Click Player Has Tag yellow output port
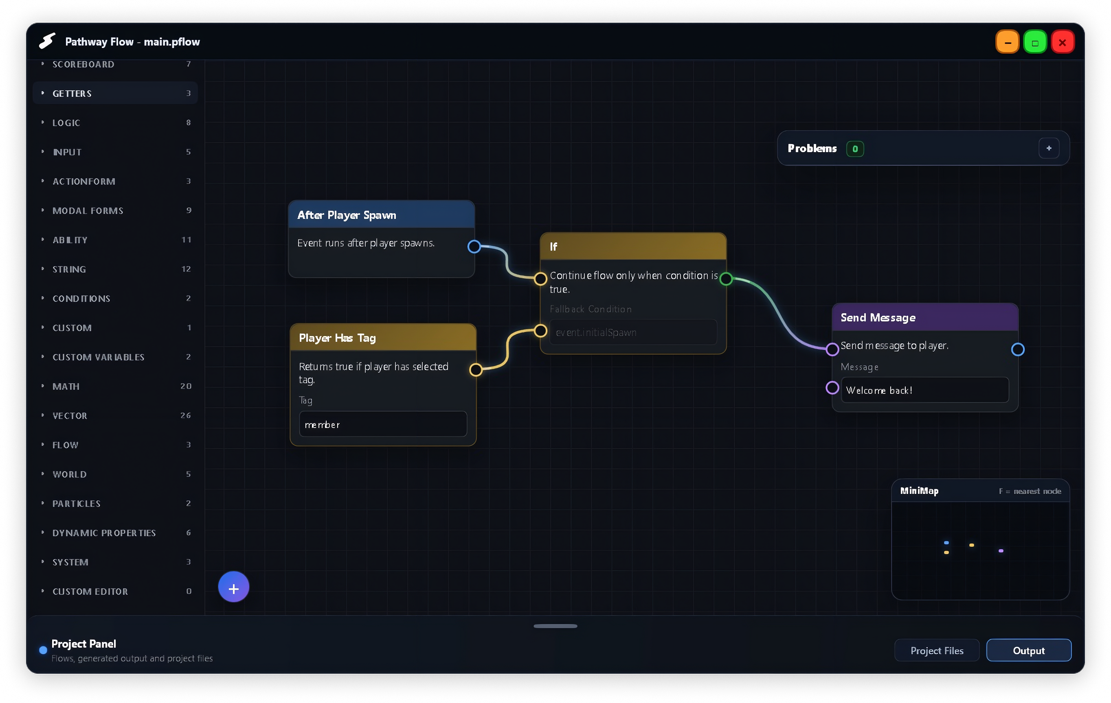Image resolution: width=1111 pixels, height=703 pixels. 476,370
